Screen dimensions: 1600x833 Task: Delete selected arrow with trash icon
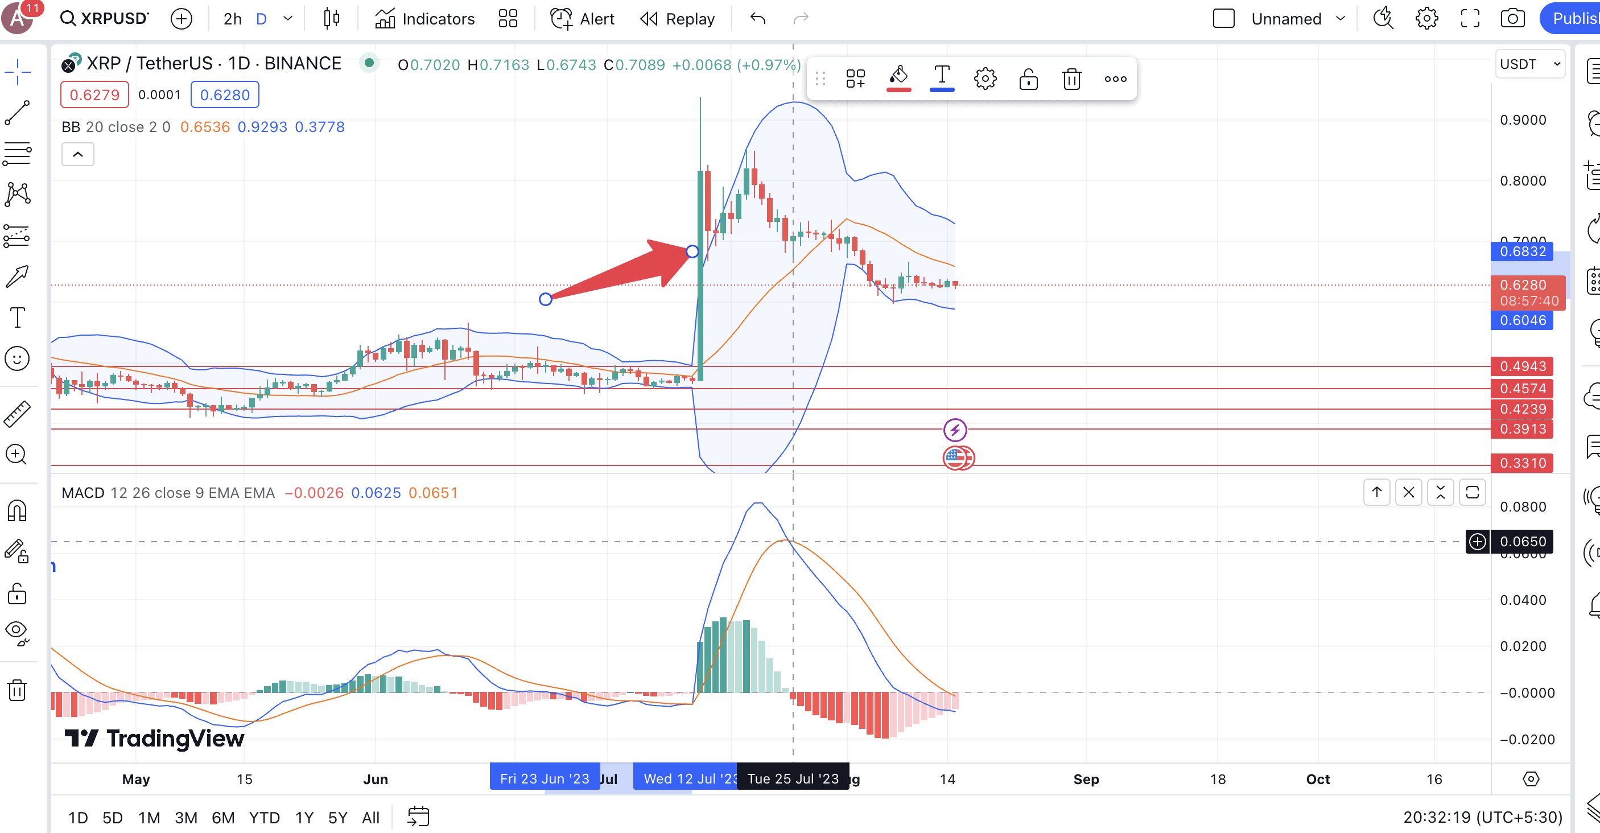tap(1071, 79)
